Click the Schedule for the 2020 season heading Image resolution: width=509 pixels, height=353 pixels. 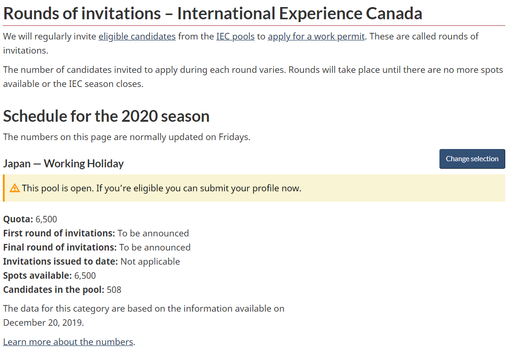106,116
